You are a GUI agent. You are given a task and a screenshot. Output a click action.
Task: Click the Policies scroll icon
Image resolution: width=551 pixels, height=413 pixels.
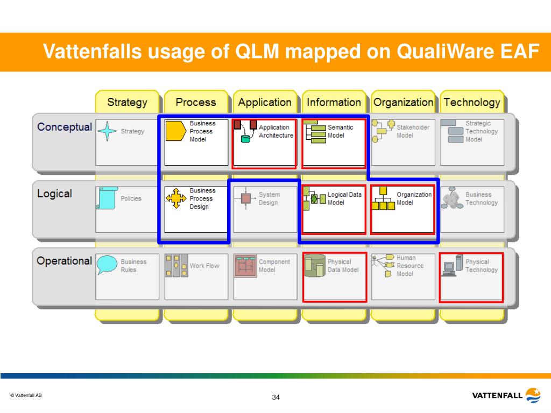click(107, 198)
